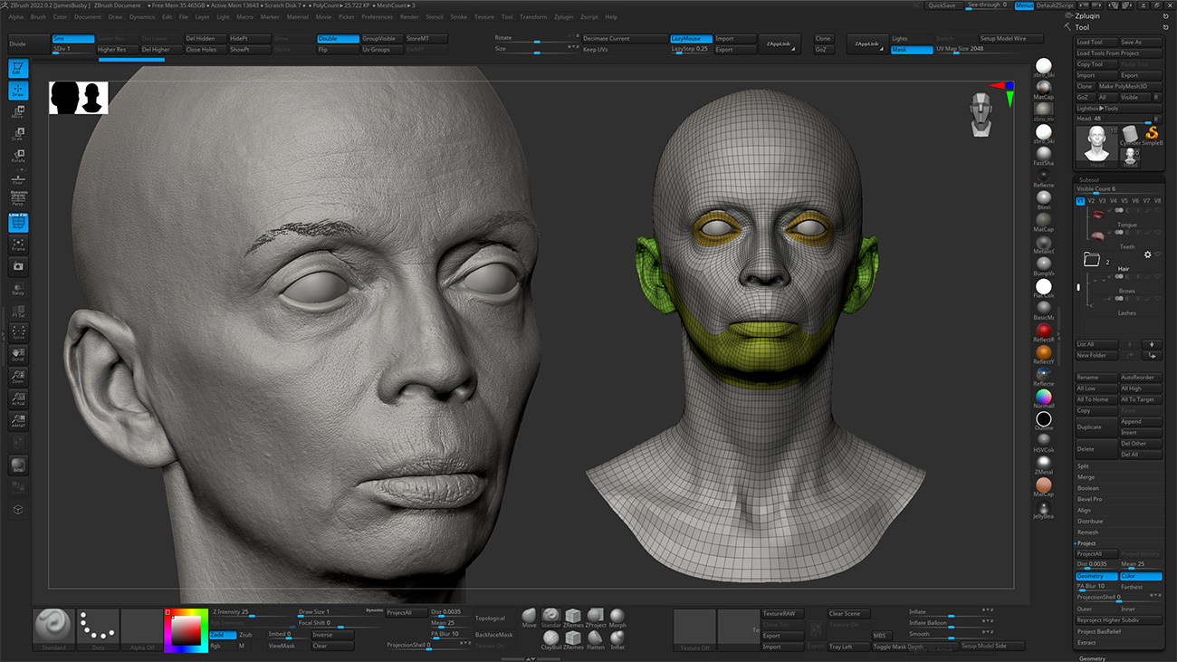Image resolution: width=1177 pixels, height=662 pixels.
Task: Toggle the Zadd mode
Action: pos(223,635)
